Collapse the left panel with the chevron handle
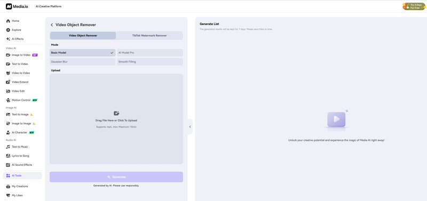 point(190,127)
